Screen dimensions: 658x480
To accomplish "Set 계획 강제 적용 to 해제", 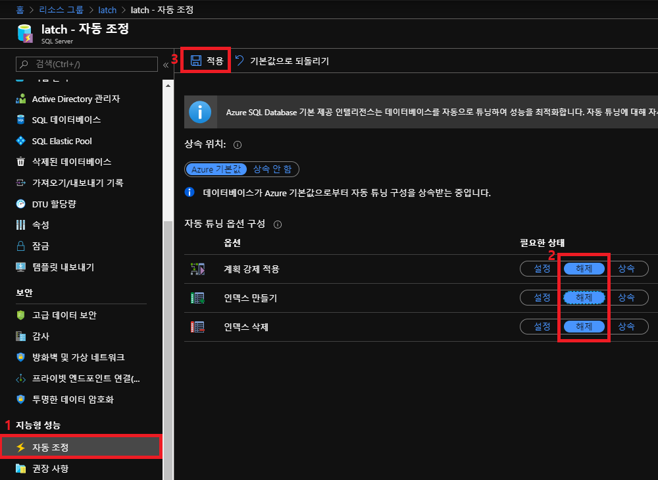I will 584,269.
